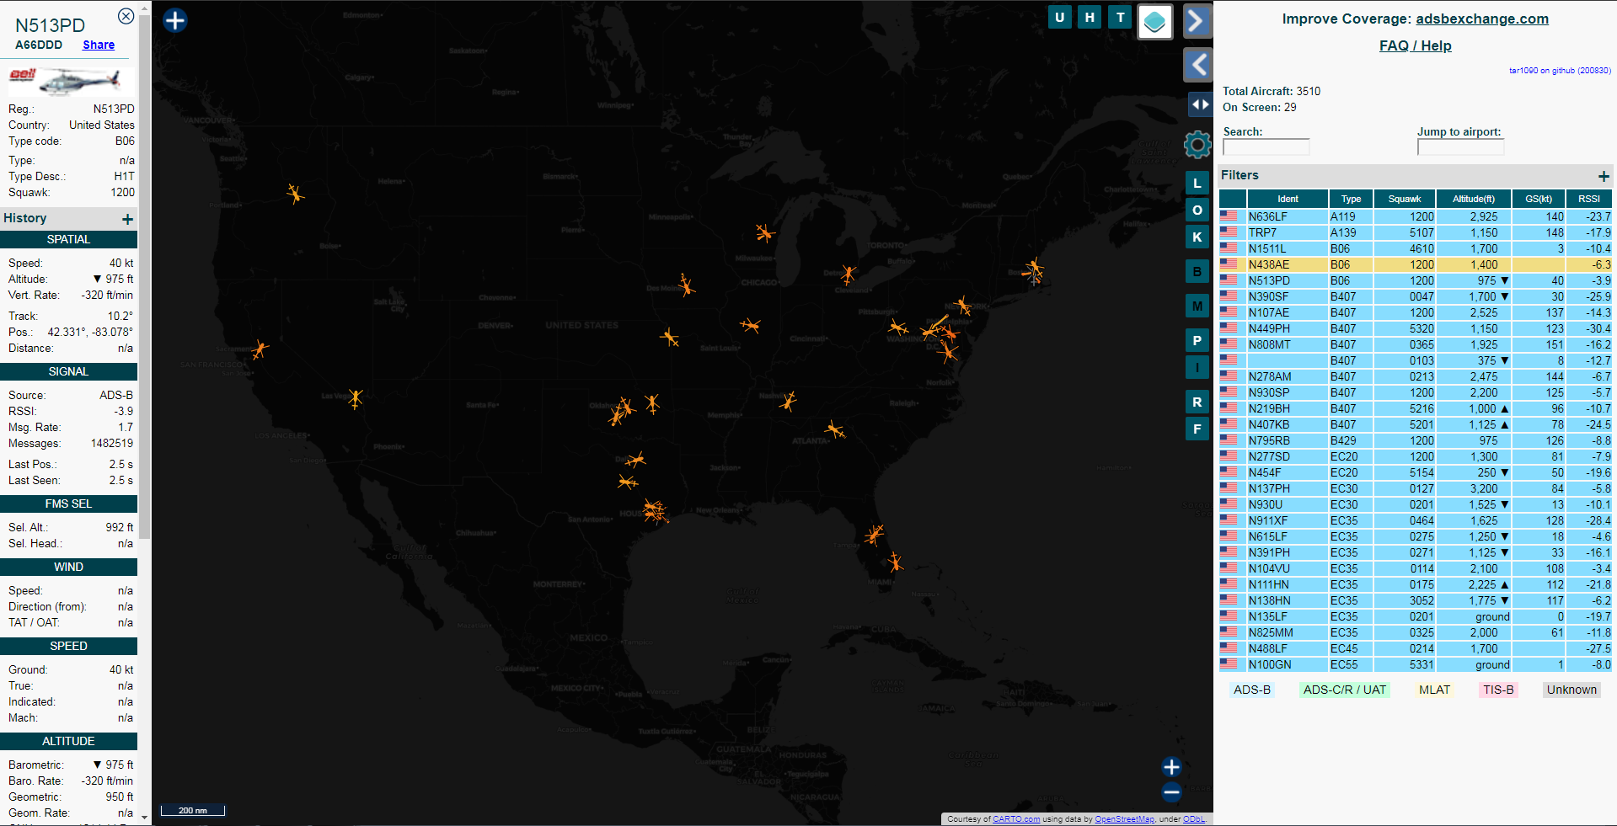Click the F map option button
The height and width of the screenshot is (826, 1617).
point(1197,429)
